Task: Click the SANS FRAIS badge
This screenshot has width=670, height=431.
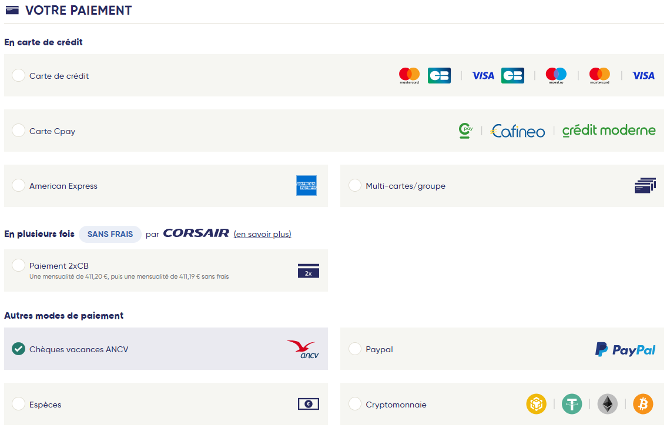Action: click(110, 234)
